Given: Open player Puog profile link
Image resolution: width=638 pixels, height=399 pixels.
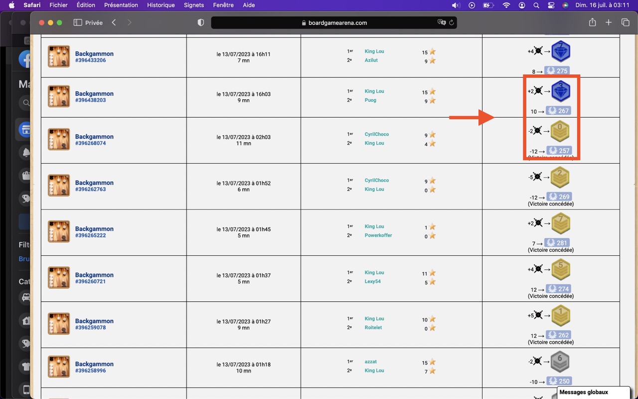Looking at the screenshot, I should click(x=370, y=100).
